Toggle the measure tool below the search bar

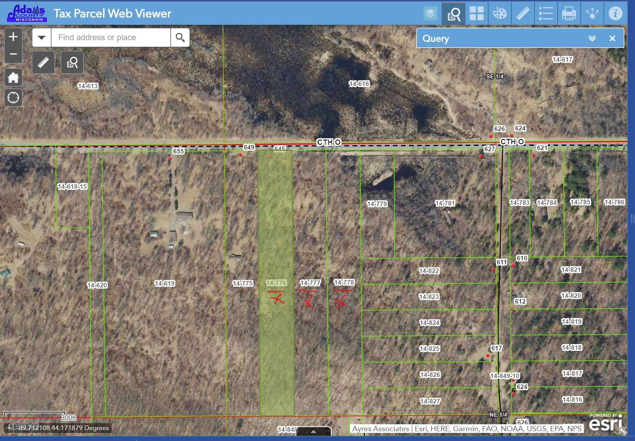(43, 62)
